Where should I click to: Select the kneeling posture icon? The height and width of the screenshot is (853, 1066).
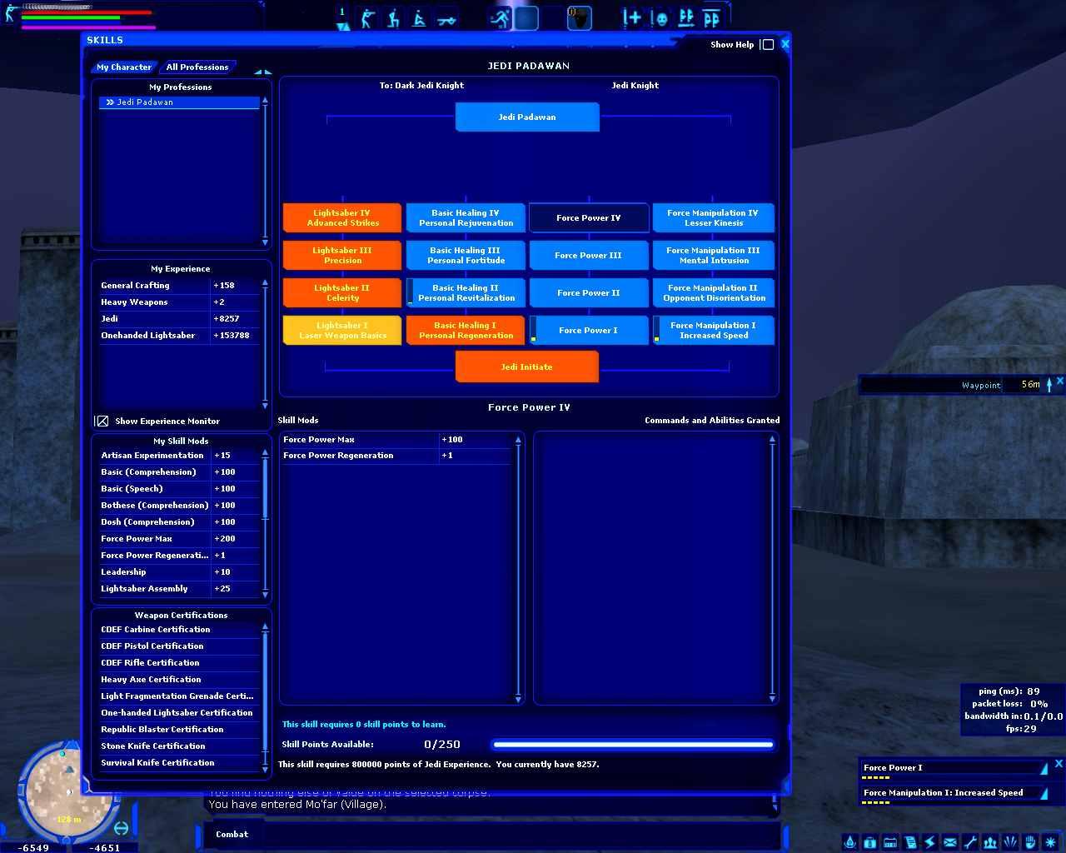pos(393,18)
